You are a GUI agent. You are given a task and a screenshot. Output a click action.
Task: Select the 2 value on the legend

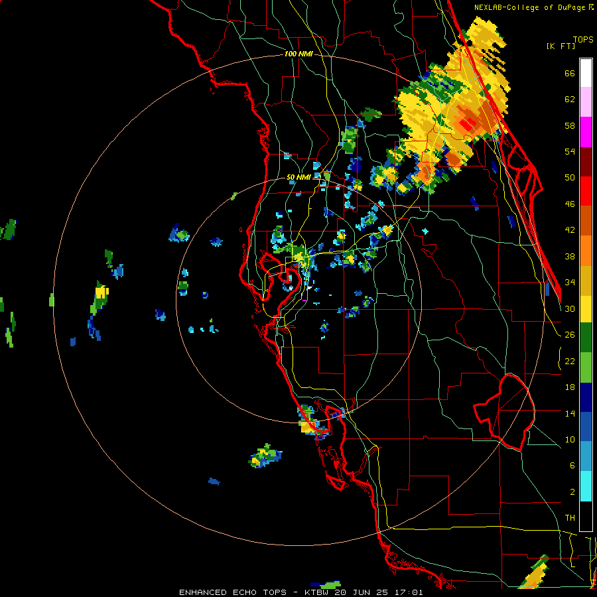572,492
